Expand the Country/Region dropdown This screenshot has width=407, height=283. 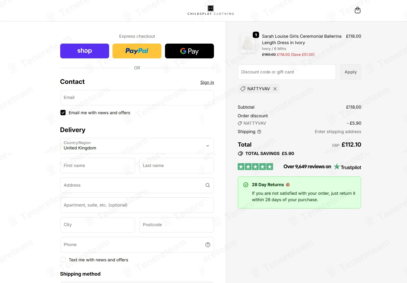[x=137, y=146]
